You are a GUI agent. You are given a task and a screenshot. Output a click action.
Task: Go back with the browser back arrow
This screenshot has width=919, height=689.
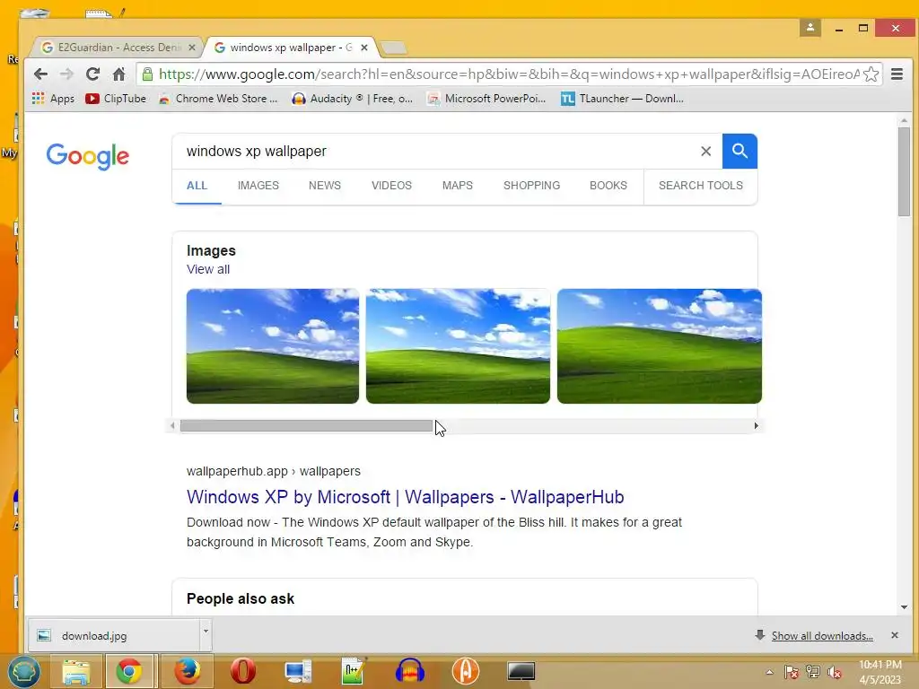[x=40, y=74]
